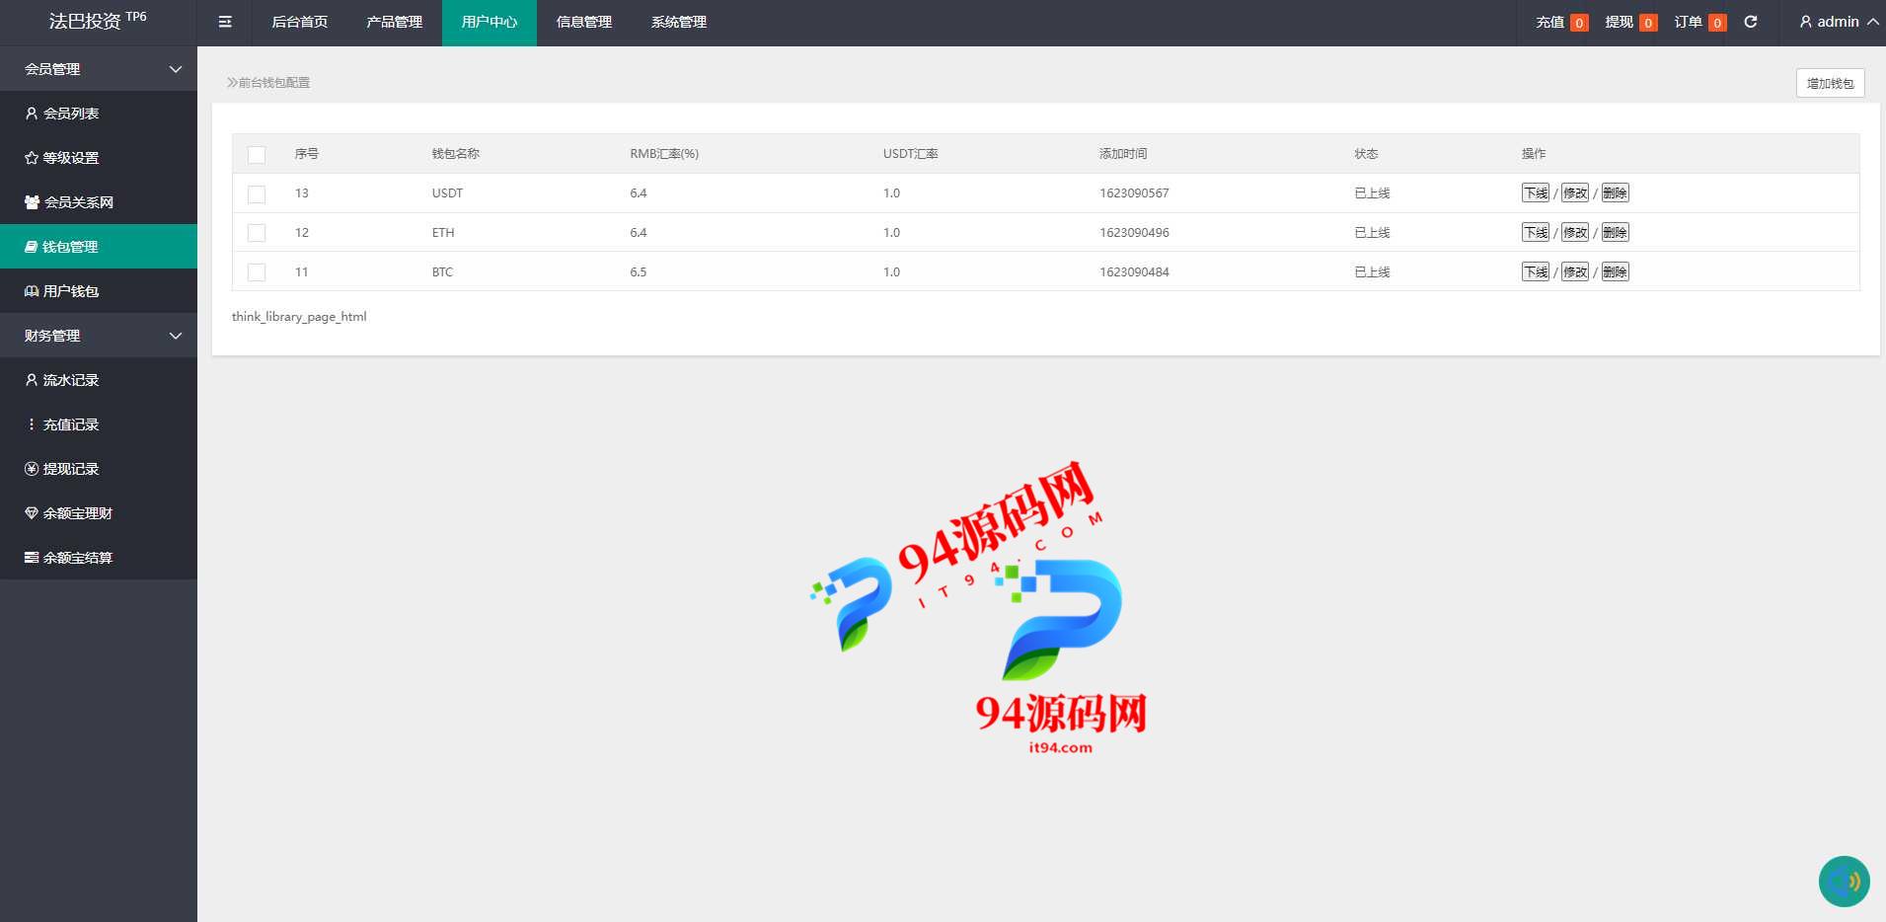Click the 等级设置 star icon
The image size is (1886, 922).
[32, 158]
